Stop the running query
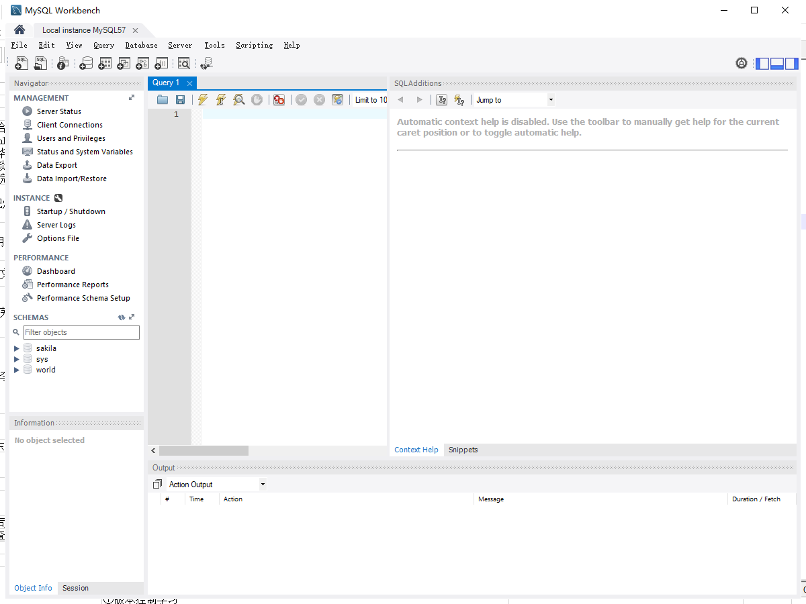Screen dimensions: 806x604 [x=257, y=99]
